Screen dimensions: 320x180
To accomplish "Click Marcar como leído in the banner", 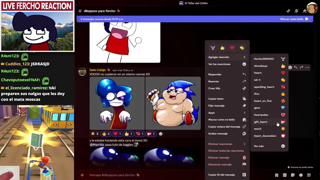I will point(294,19).
